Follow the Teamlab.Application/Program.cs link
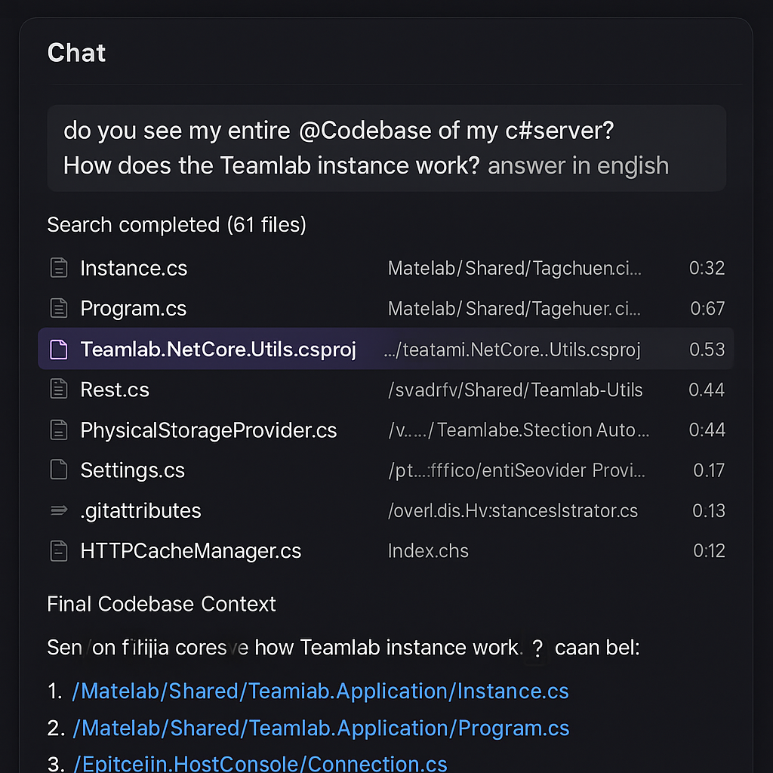The image size is (773, 773). [x=321, y=728]
